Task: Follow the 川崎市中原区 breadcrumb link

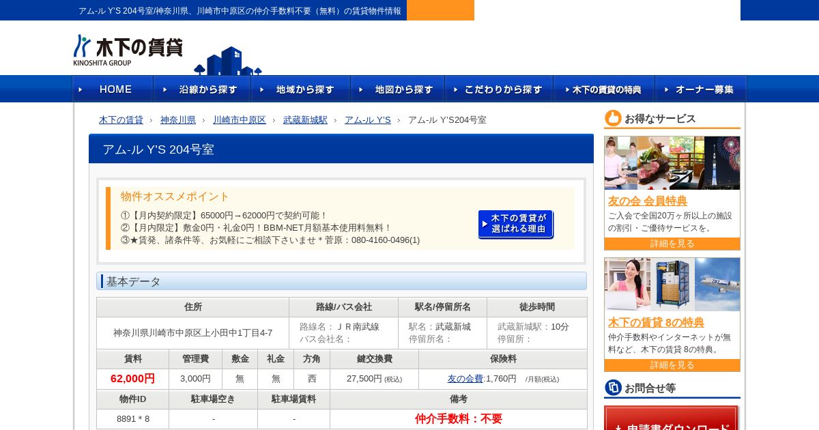Action: coord(240,120)
